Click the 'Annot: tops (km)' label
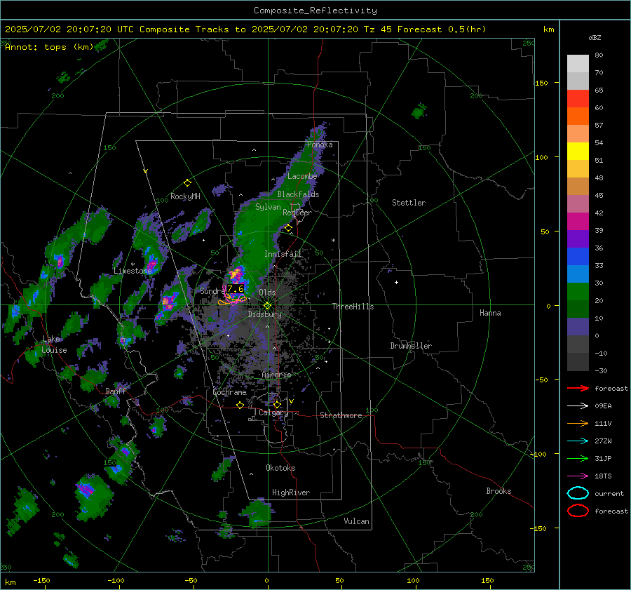Screen dimensions: 631x590 click(49, 47)
